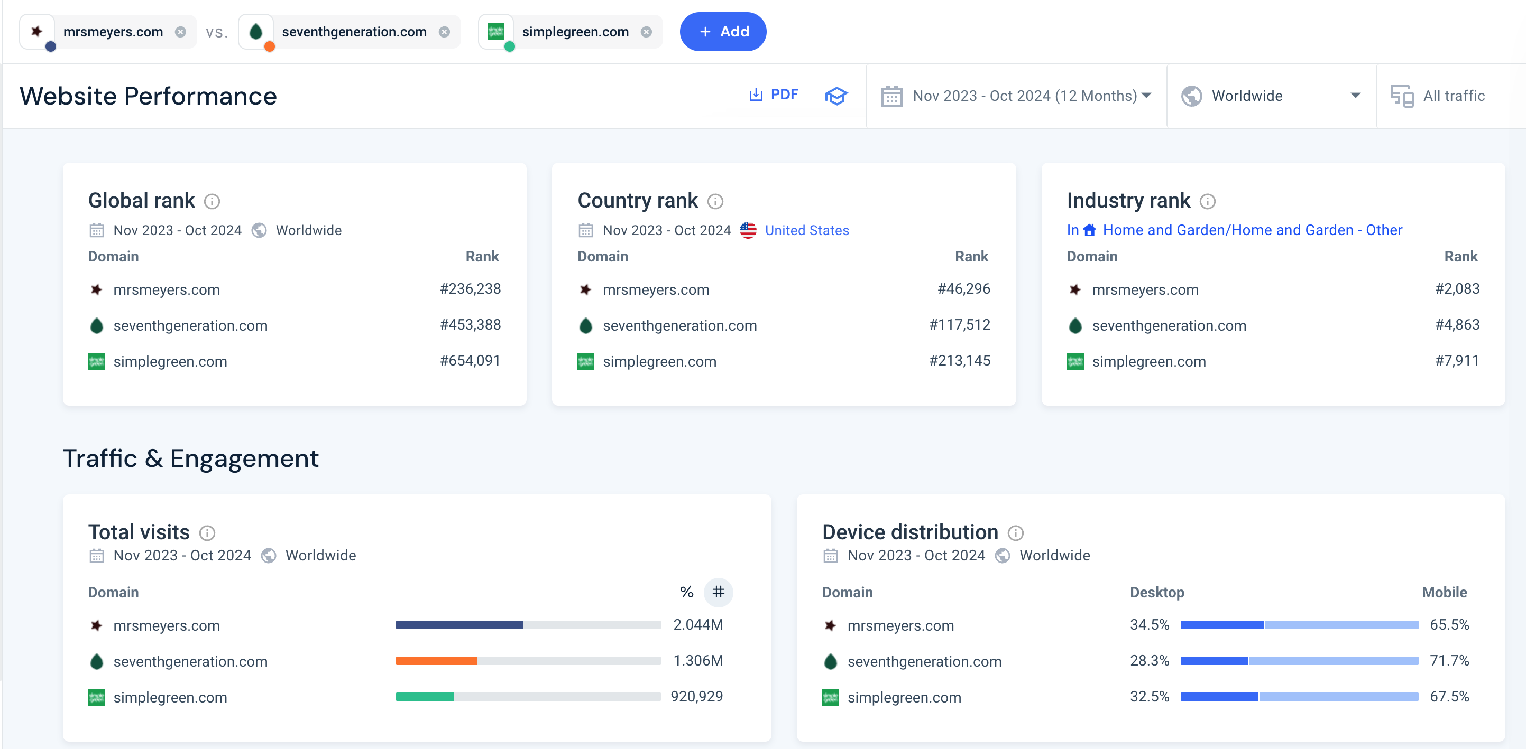
Task: Open the Nov 2023 - Oct 2024 date dropdown
Action: [1016, 96]
